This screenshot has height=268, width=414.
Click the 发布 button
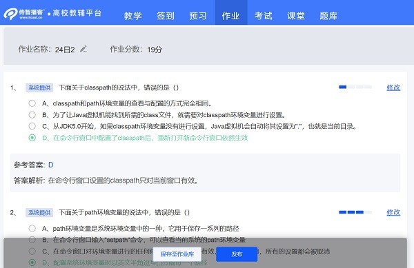coord(237,254)
